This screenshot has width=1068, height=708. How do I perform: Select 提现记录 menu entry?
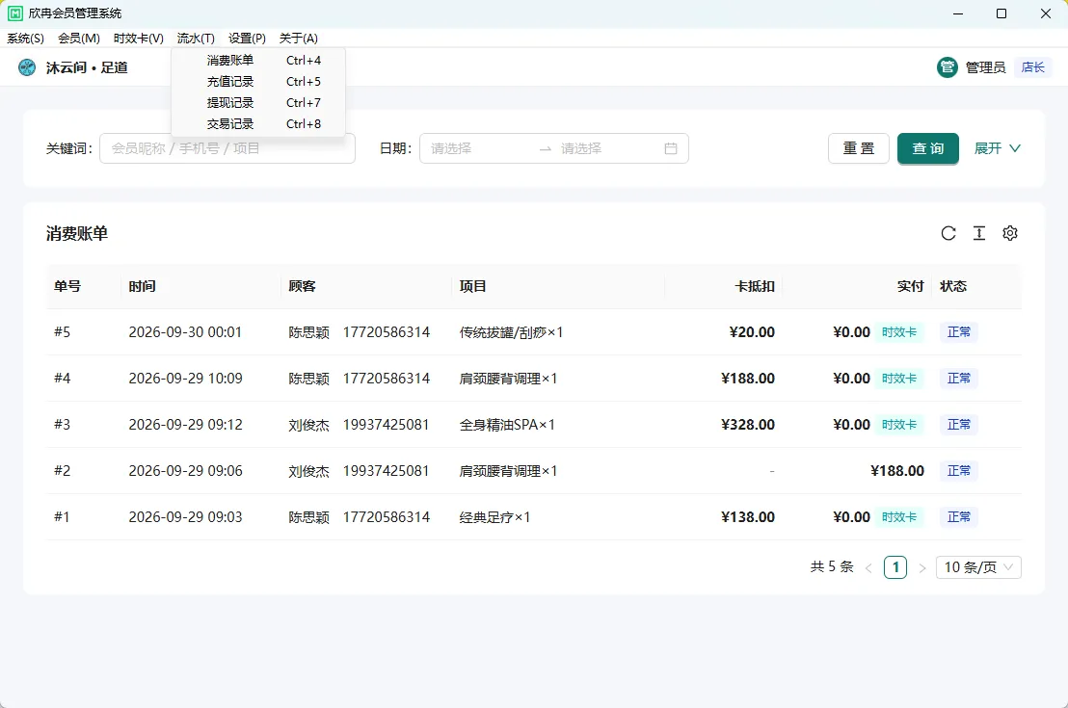(258, 103)
